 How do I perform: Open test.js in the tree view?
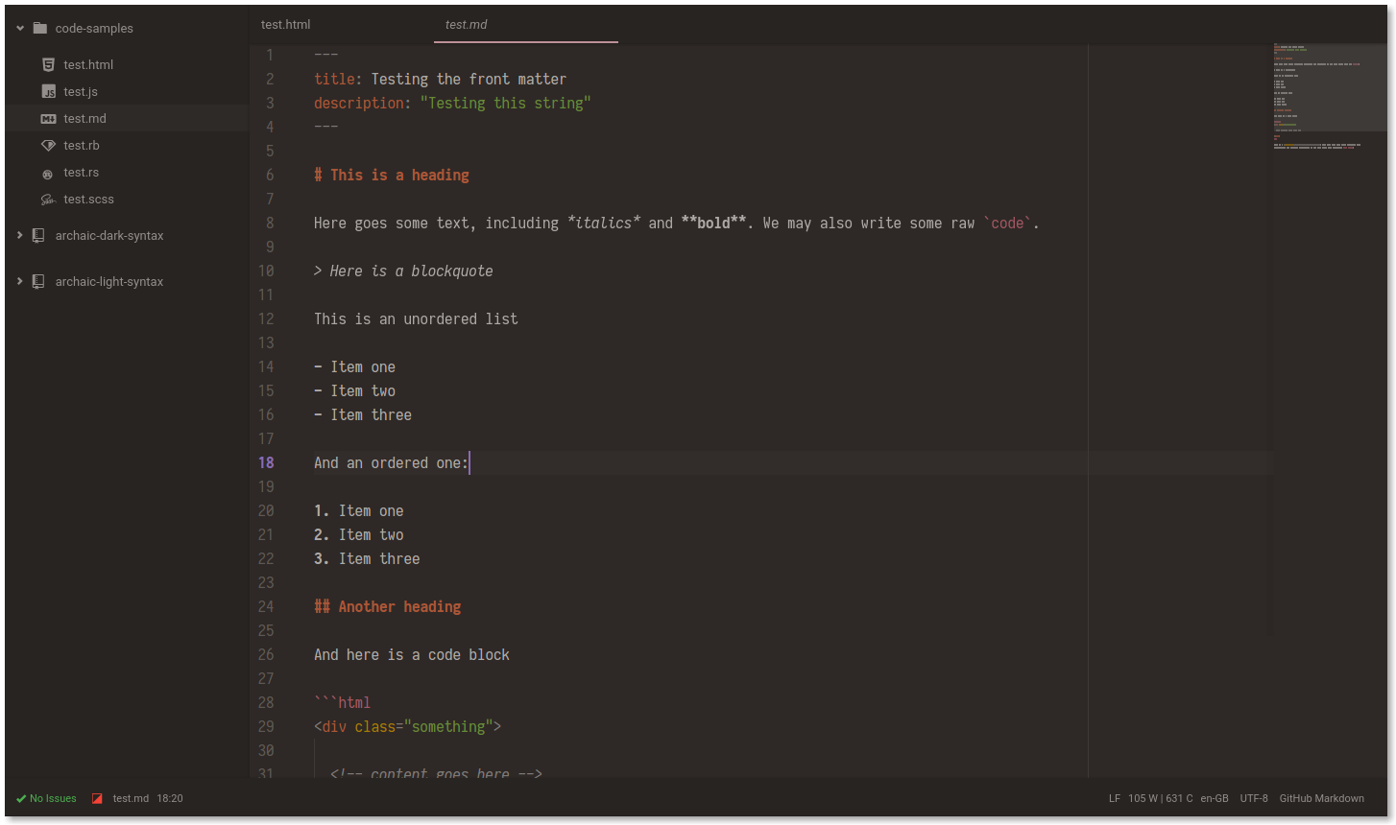point(81,91)
